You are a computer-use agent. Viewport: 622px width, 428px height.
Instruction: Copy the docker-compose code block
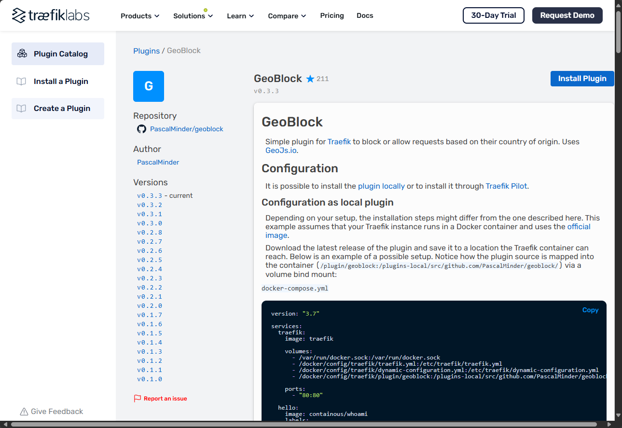pyautogui.click(x=590, y=310)
